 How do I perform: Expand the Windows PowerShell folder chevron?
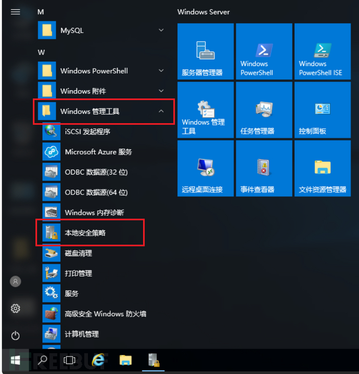[x=161, y=71]
